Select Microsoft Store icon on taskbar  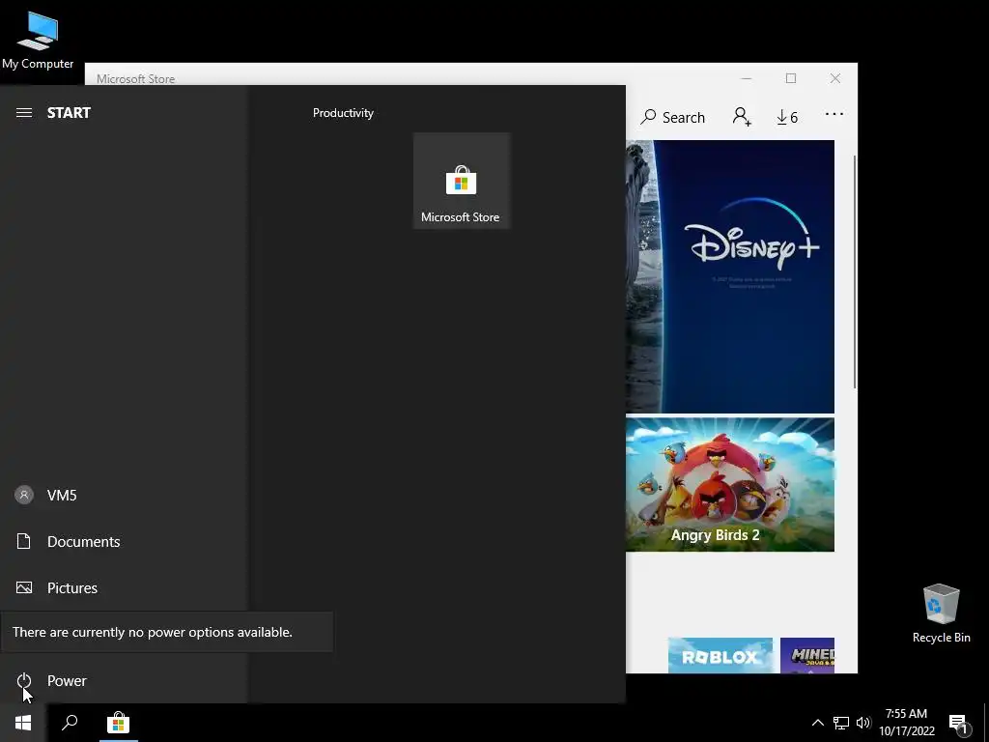point(118,723)
